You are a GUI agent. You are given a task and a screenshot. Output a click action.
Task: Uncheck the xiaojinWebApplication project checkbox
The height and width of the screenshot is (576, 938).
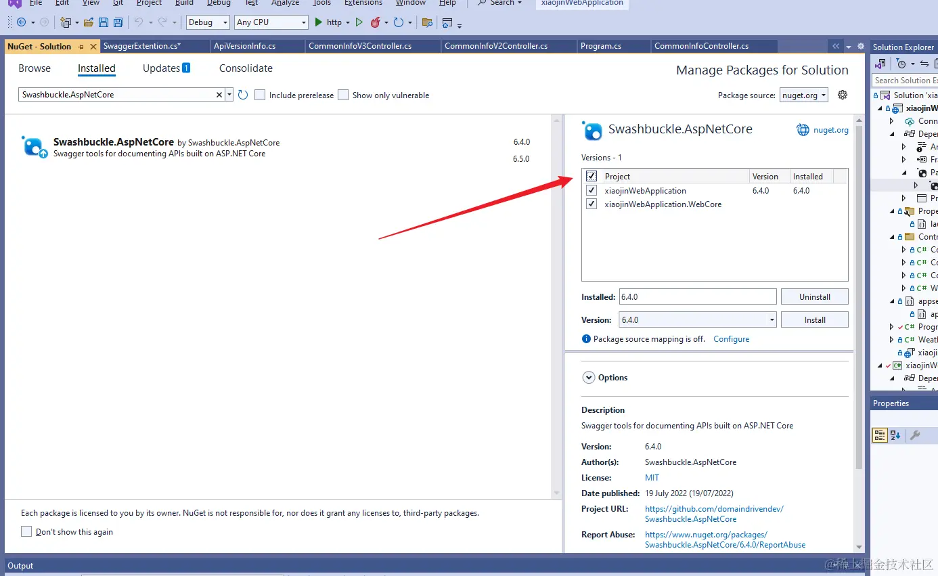click(x=591, y=190)
